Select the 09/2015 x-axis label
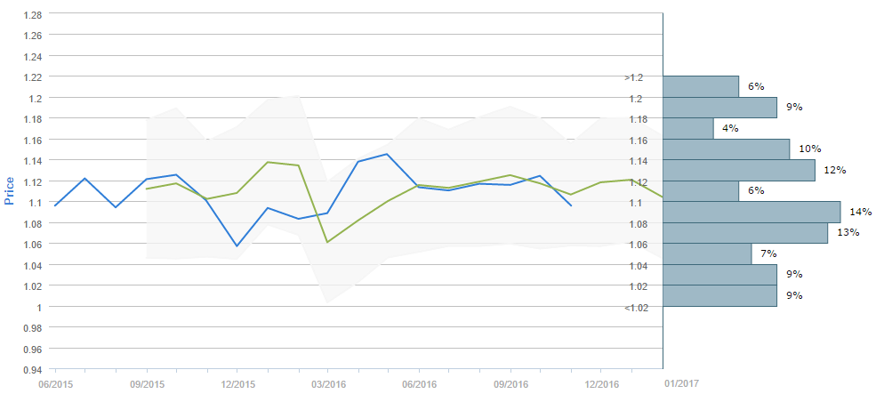Image resolution: width=876 pixels, height=394 pixels. tap(146, 384)
